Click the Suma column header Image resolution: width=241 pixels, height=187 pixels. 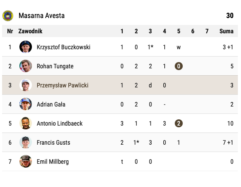click(226, 31)
